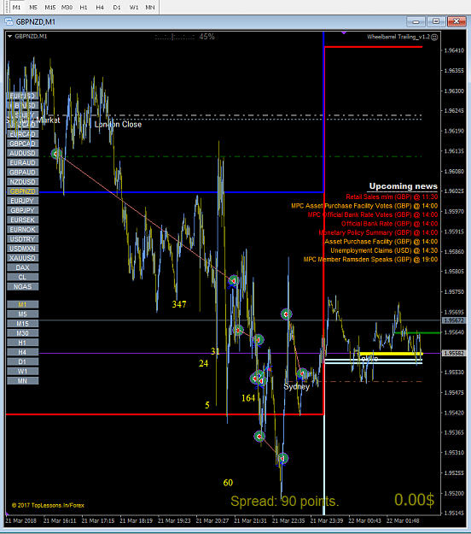Change chart to GBPJPY
This screenshot has height=534, width=471.
click(22, 210)
